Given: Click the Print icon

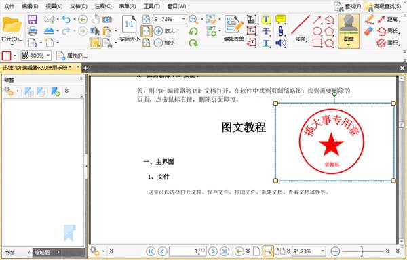Looking at the screenshot, I should point(33,31).
